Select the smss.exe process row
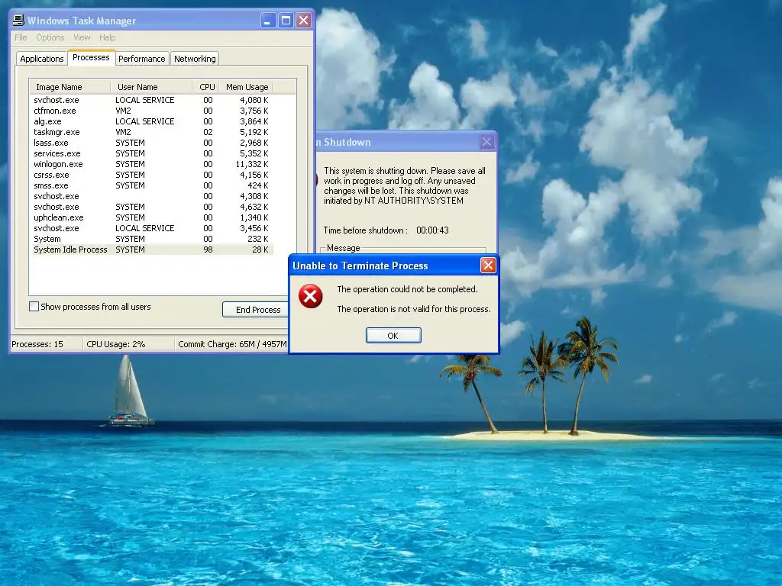The width and height of the screenshot is (782, 586). click(152, 185)
